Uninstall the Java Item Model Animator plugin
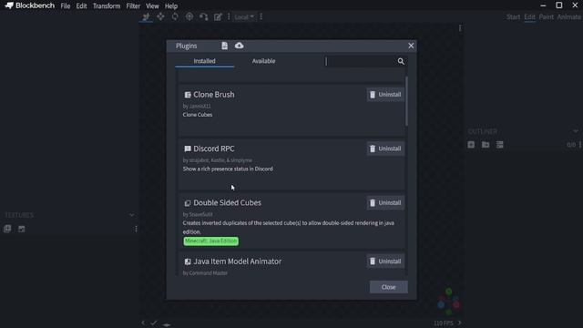 [385, 261]
